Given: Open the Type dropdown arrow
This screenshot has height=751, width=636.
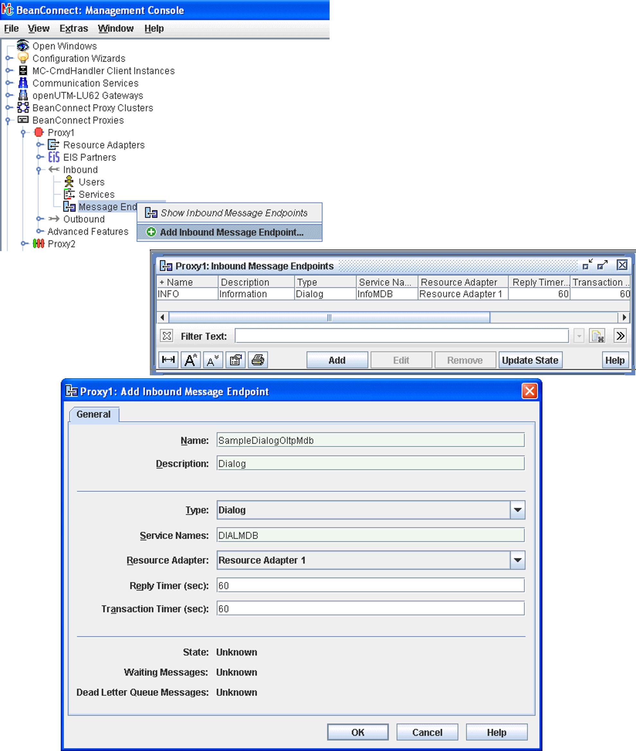Looking at the screenshot, I should click(x=517, y=510).
